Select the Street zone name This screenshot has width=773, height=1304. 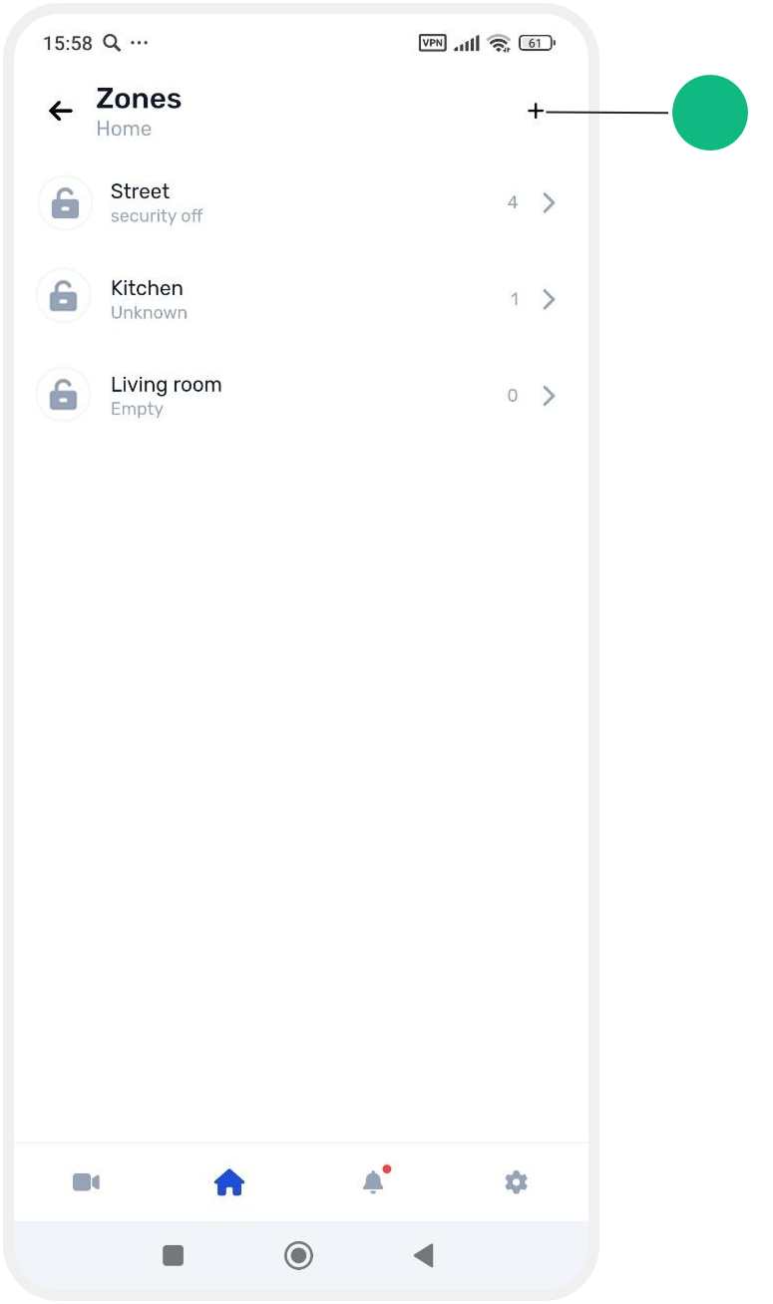[140, 191]
